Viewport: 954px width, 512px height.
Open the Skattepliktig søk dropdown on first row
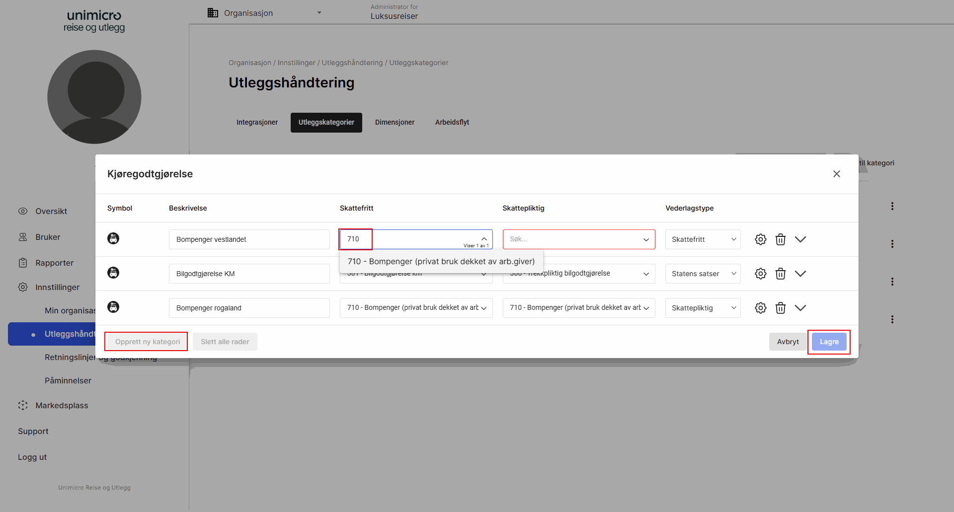pyautogui.click(x=578, y=239)
